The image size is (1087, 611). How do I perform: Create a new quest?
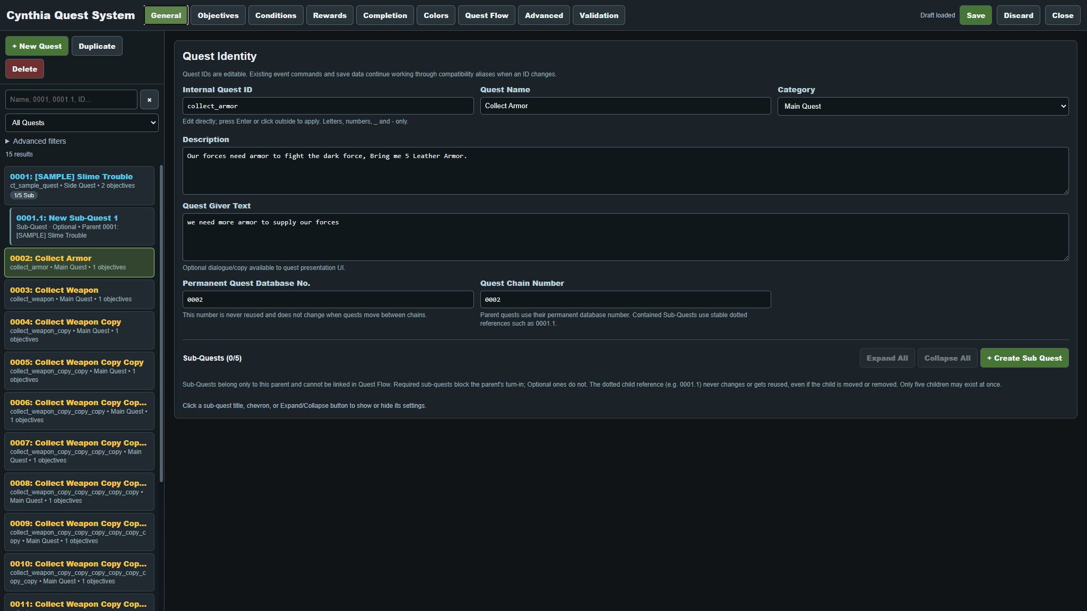[x=37, y=46]
